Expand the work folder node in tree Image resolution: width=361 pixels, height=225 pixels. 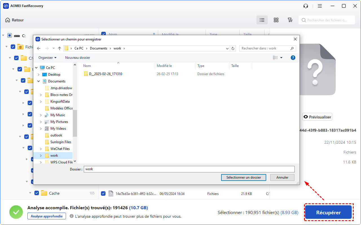[x=41, y=156]
